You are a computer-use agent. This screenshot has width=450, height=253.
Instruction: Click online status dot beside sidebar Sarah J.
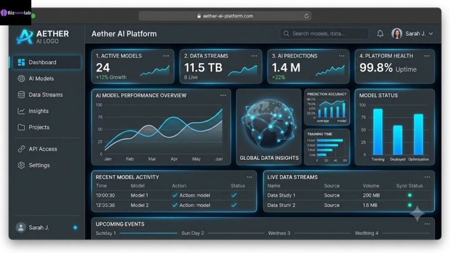click(75, 228)
